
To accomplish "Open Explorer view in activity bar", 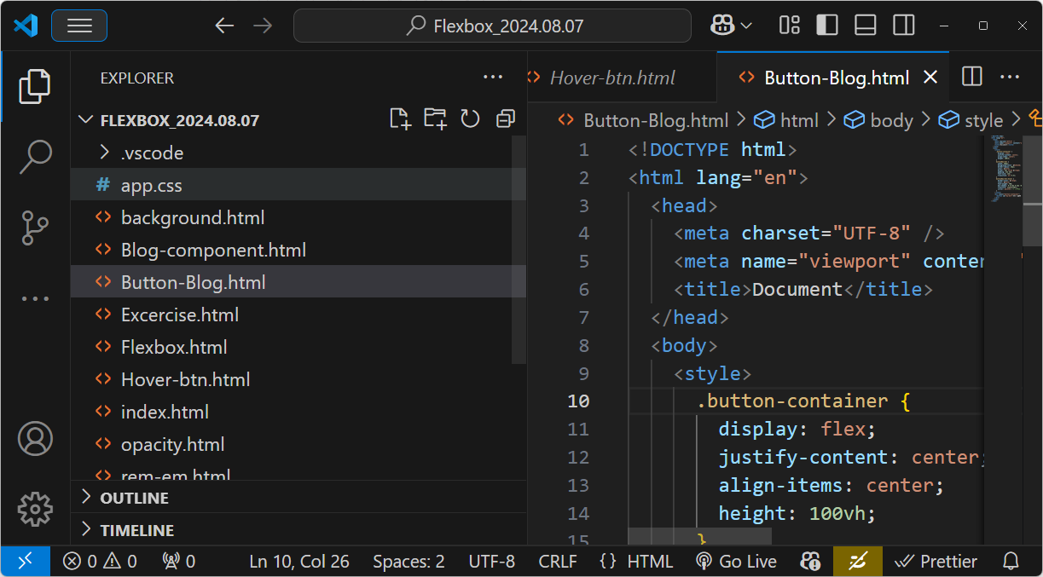I will tap(35, 86).
